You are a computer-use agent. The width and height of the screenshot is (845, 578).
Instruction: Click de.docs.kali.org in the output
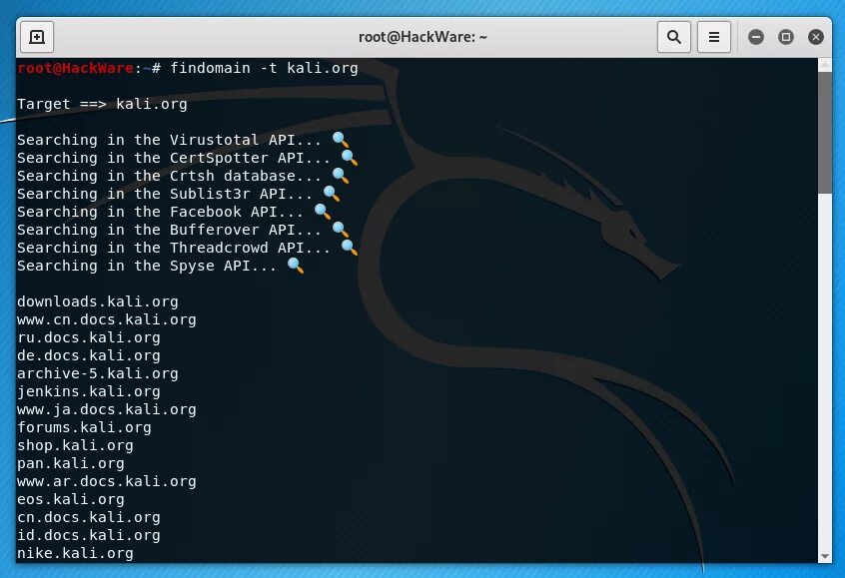tap(89, 355)
